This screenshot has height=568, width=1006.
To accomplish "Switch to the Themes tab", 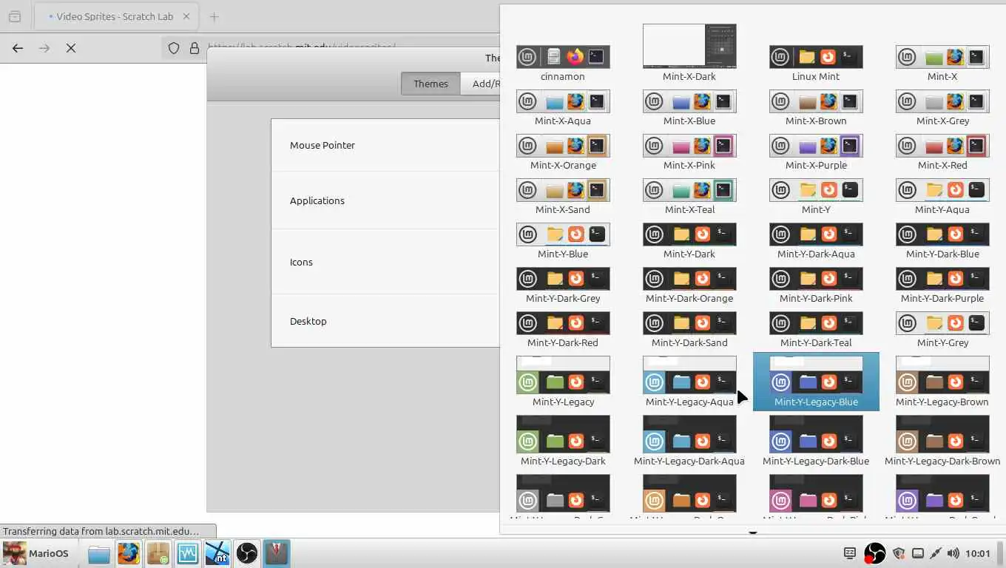I will (431, 84).
